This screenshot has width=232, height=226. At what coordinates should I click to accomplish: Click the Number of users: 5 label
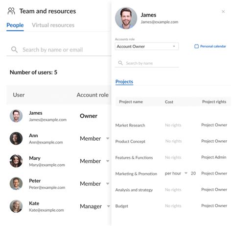[33, 72]
